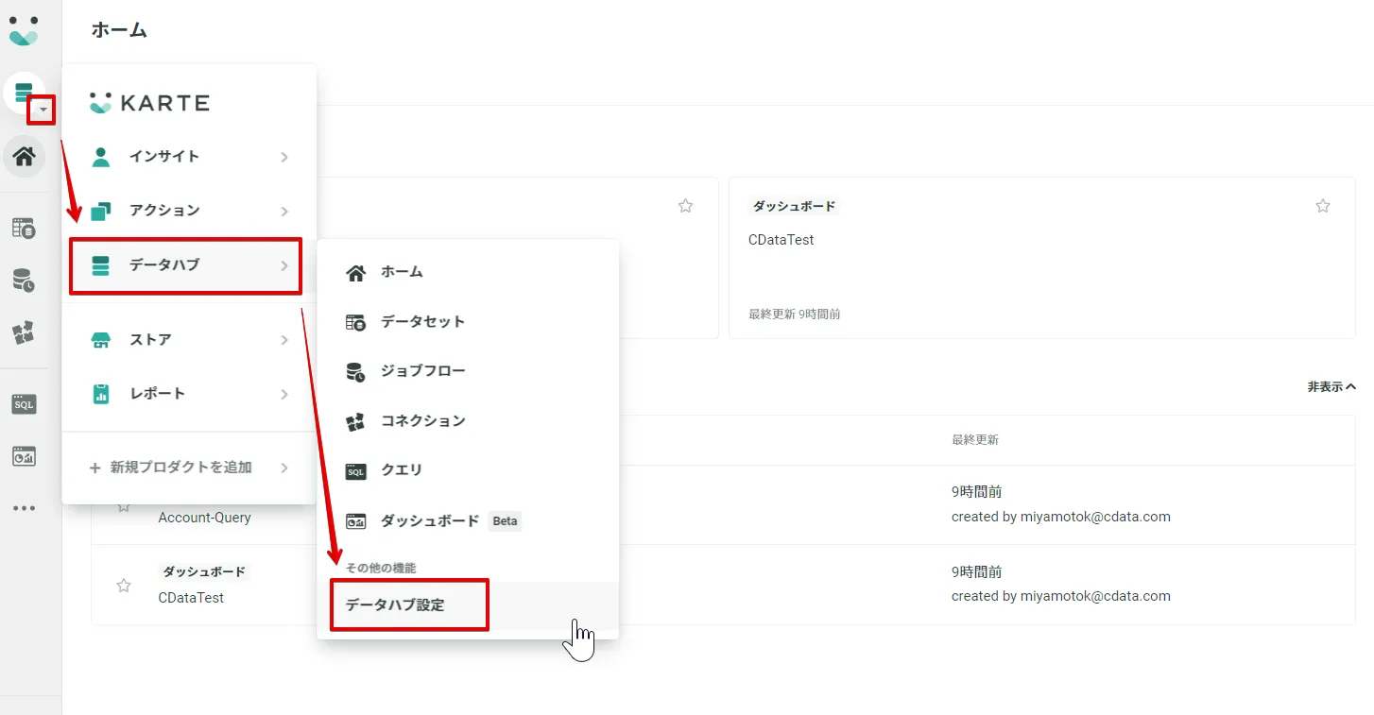Toggle favorite star on the partially hidden card
Screen dimensions: 1374x715
click(685, 206)
